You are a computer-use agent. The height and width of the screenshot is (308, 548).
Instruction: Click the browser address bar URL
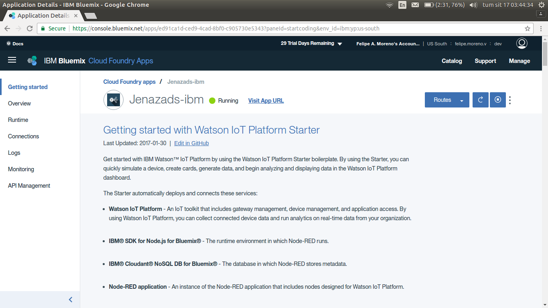tap(226, 28)
